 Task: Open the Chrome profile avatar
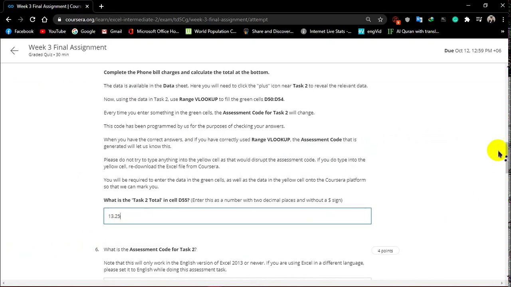point(491,19)
